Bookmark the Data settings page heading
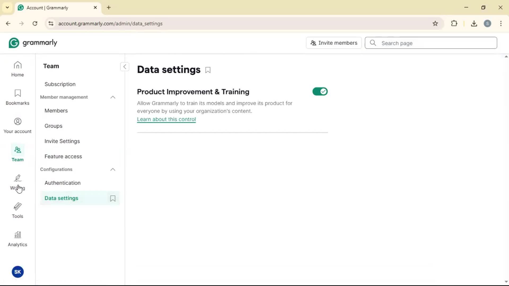This screenshot has width=509, height=286. [x=208, y=70]
